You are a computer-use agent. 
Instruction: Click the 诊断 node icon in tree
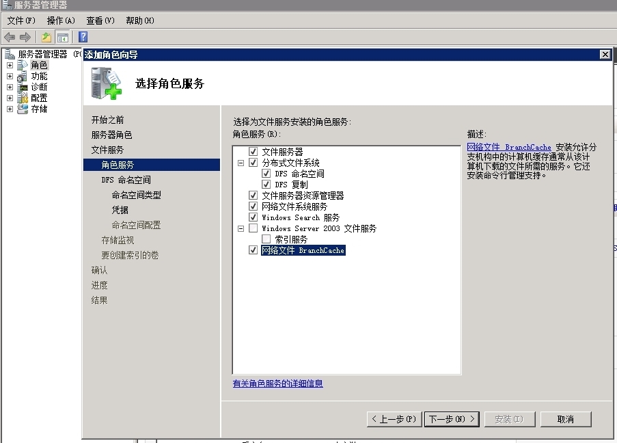click(x=23, y=87)
